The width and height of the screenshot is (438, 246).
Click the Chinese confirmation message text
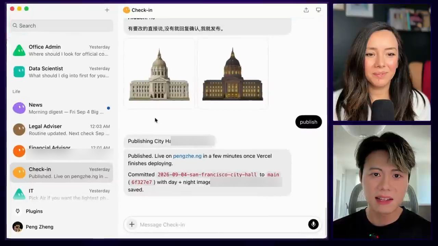177,29
